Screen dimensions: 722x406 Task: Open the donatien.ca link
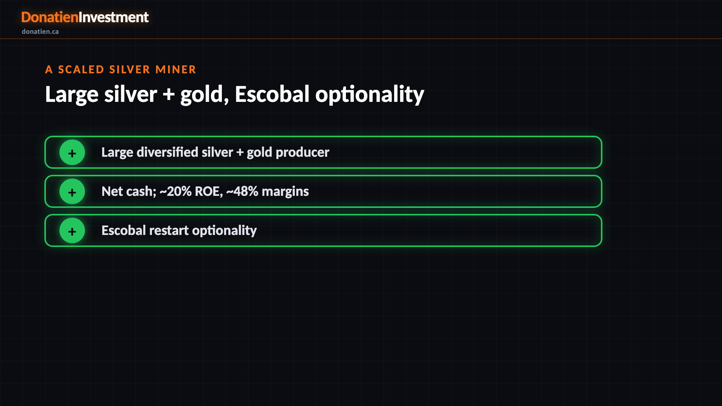click(x=40, y=32)
